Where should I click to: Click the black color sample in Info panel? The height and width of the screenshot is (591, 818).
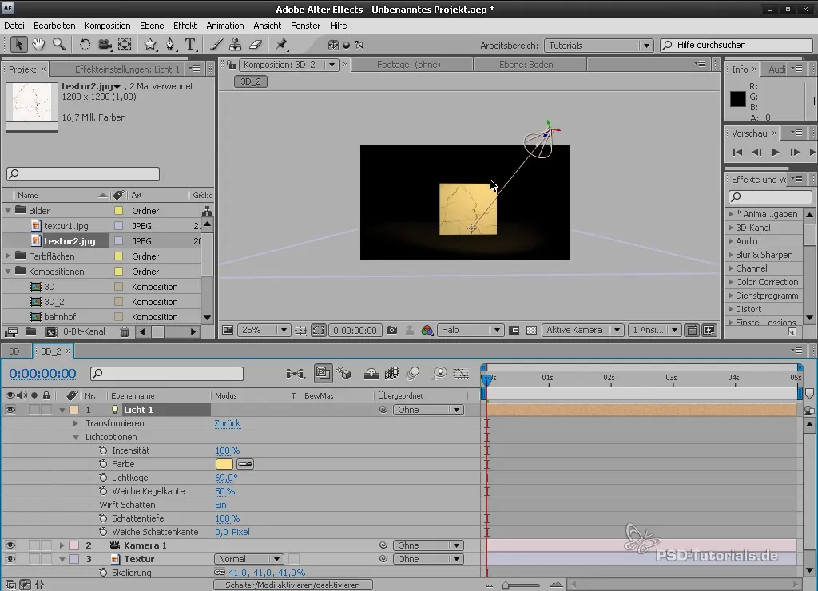737,99
